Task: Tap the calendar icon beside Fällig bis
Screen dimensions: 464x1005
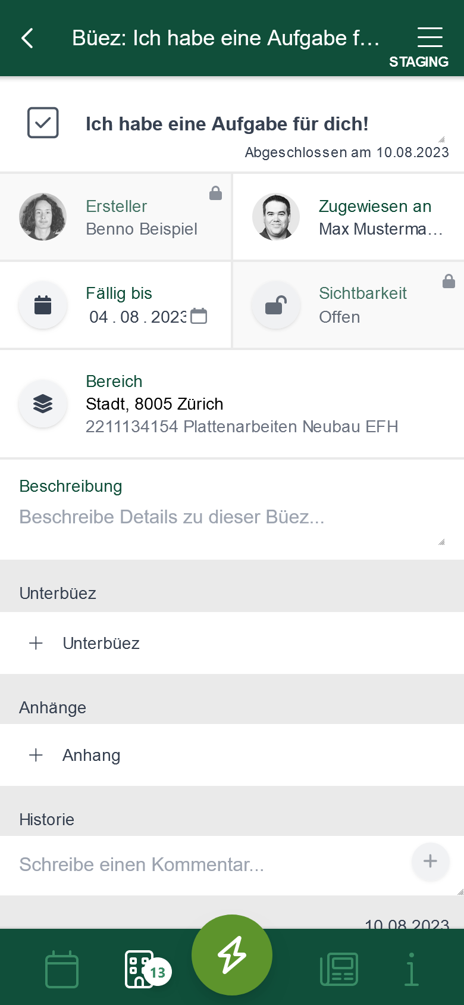Action: [43, 305]
